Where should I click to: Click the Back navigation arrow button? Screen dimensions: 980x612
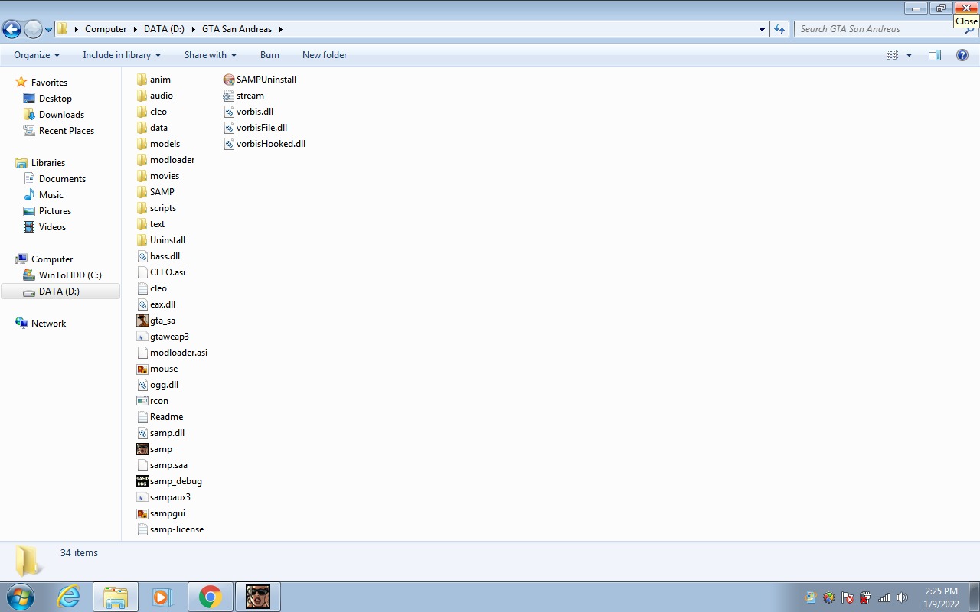11,29
